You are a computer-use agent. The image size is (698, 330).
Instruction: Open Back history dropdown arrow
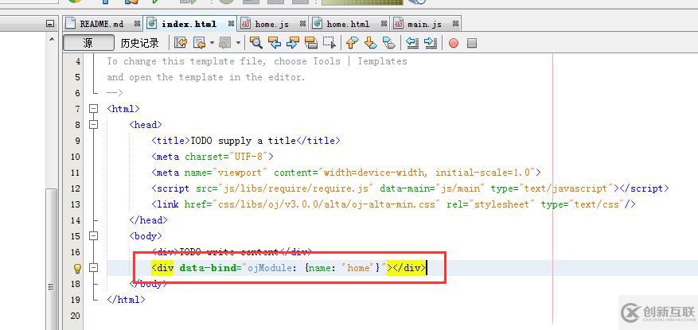point(212,43)
